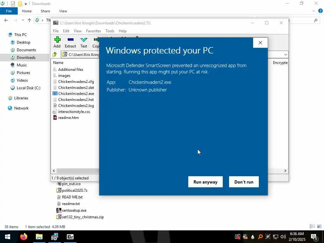The image size is (324, 243).
Task: Click the 7-Zip Test toolbar icon
Action: tap(84, 42)
